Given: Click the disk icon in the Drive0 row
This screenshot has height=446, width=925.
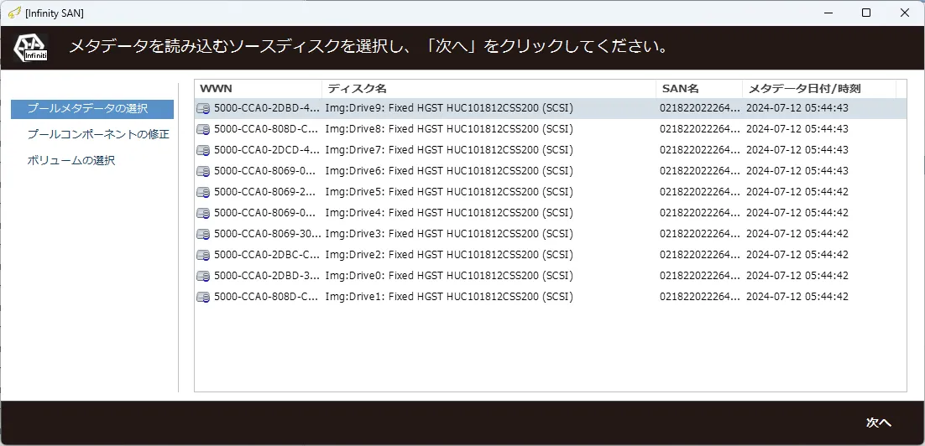Looking at the screenshot, I should click(203, 276).
